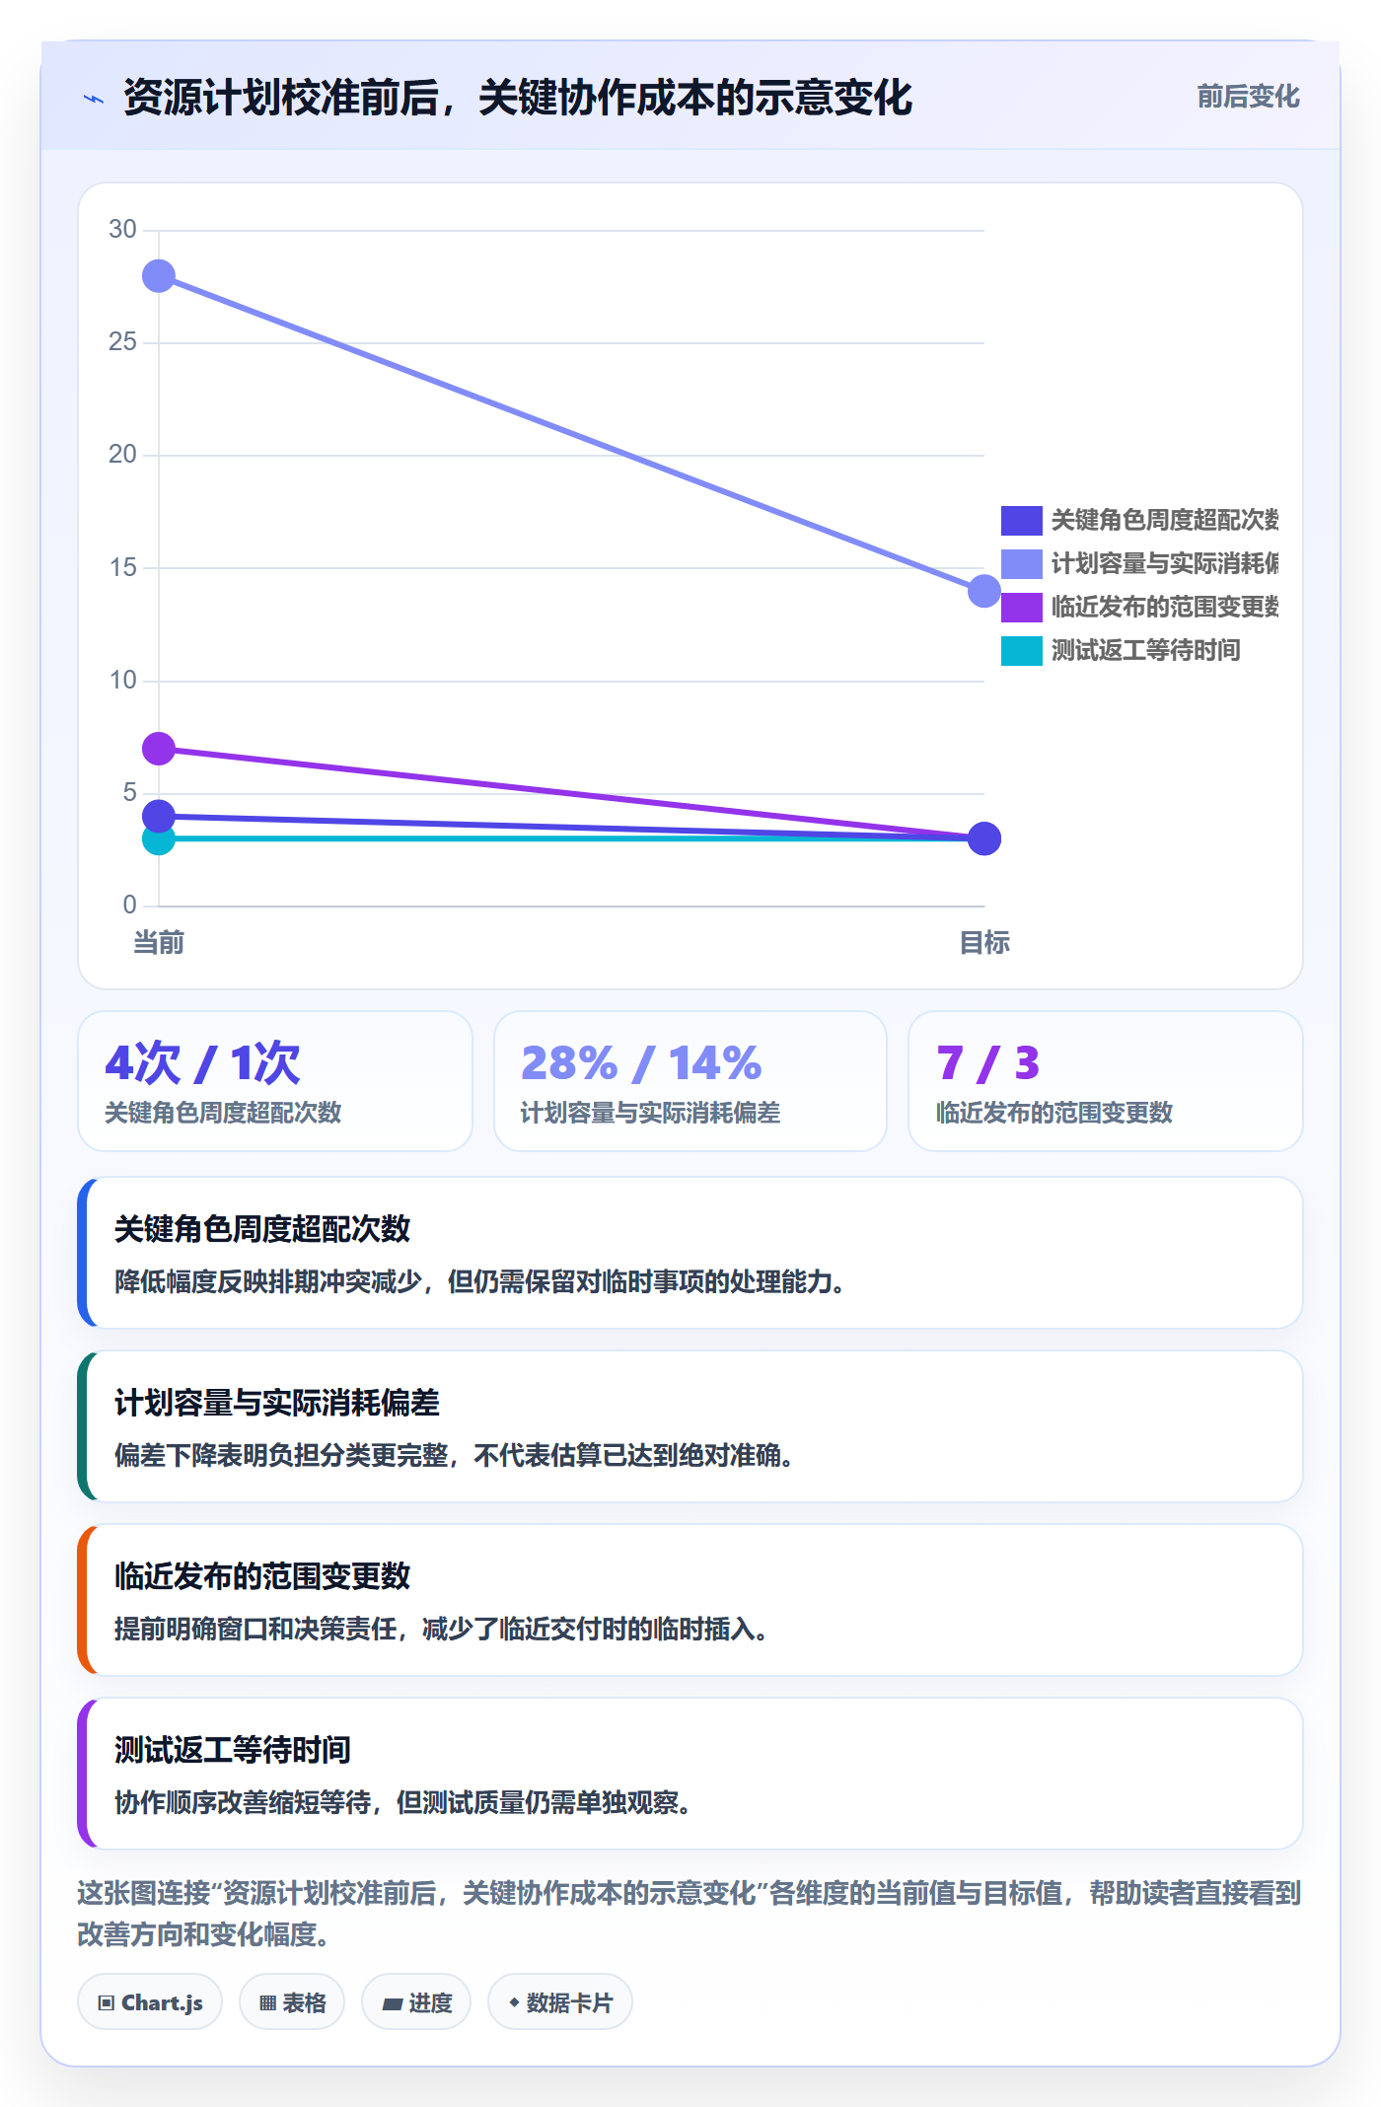Image resolution: width=1381 pixels, height=2107 pixels.
Task: Toggle the 关键角色周度超配次数 legend color box
Action: (1021, 520)
